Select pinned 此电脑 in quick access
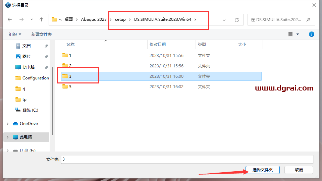The width and height of the screenshot is (322, 181). pos(29,67)
